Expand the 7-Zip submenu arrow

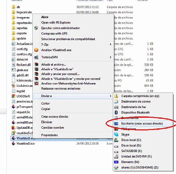click(x=111, y=44)
